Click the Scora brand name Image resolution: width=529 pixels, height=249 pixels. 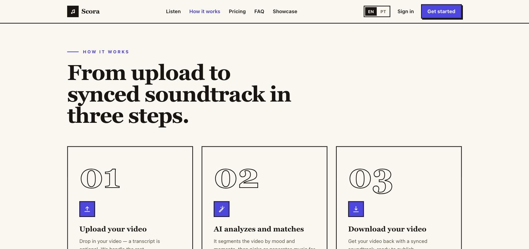click(90, 11)
